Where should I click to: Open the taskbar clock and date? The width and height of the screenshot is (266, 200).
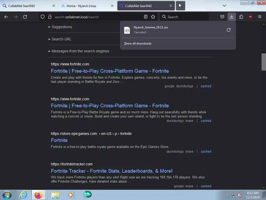coord(253,195)
